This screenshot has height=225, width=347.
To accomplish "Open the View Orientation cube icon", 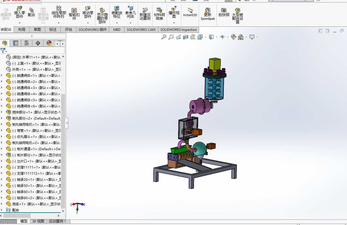I will click(200, 37).
